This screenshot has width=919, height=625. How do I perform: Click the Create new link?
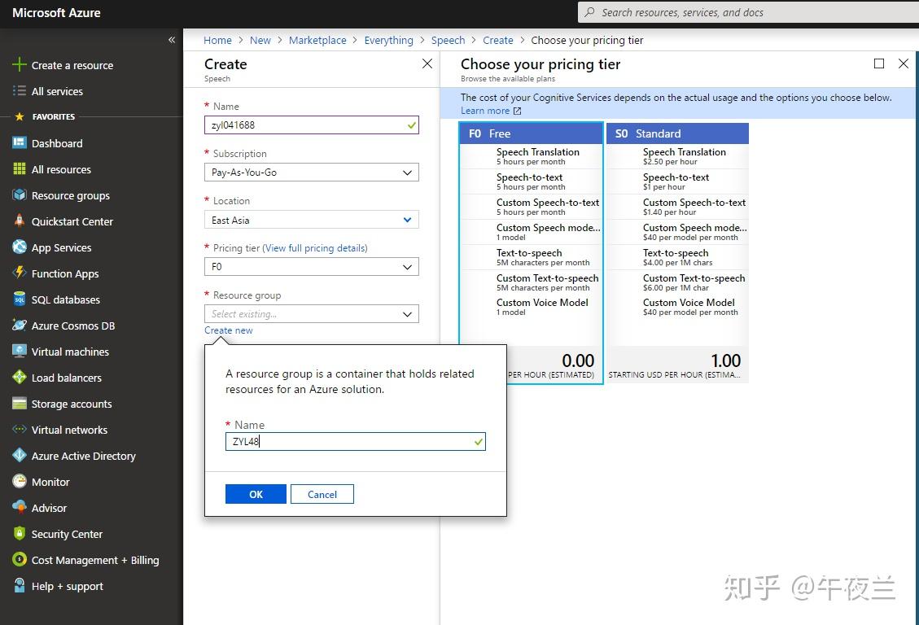229,330
